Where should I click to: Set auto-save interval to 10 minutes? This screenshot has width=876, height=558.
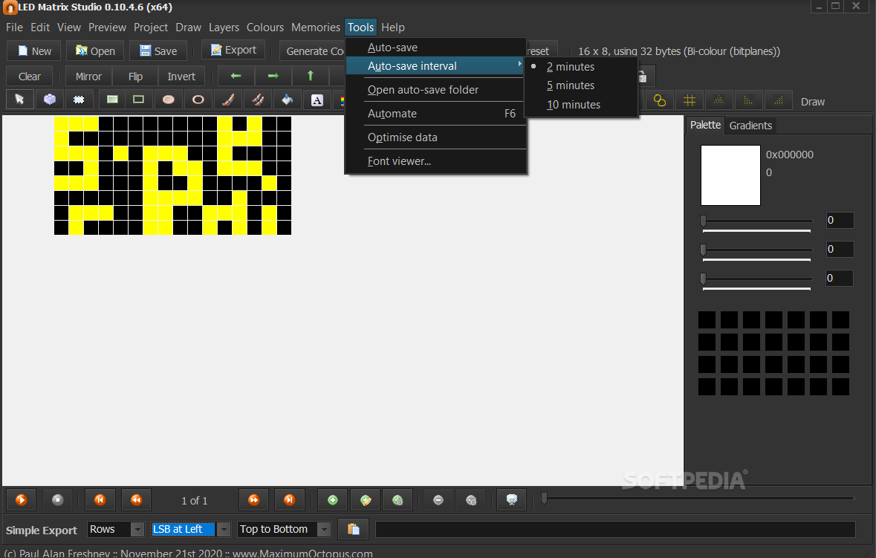[x=581, y=105]
